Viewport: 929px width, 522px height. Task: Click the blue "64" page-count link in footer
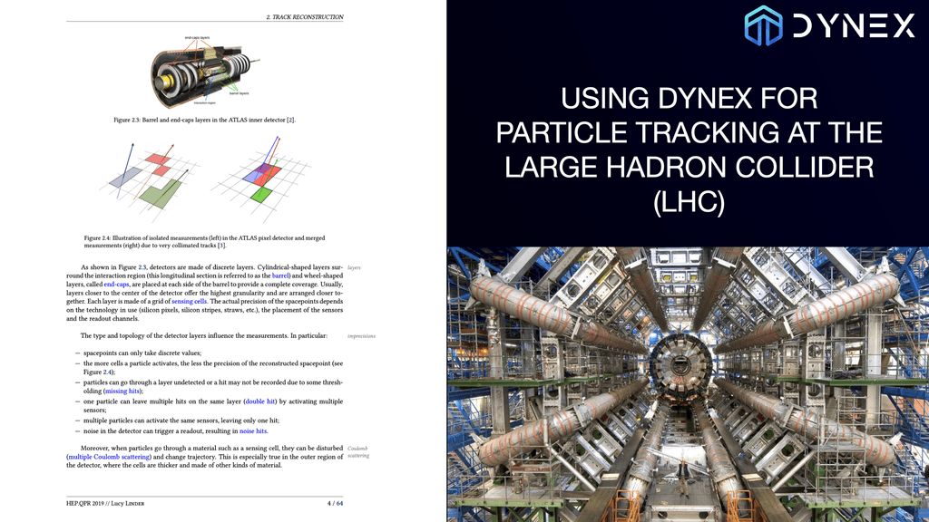tap(337, 504)
